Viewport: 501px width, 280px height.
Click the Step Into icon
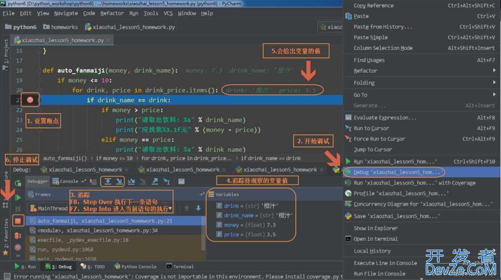click(119, 182)
